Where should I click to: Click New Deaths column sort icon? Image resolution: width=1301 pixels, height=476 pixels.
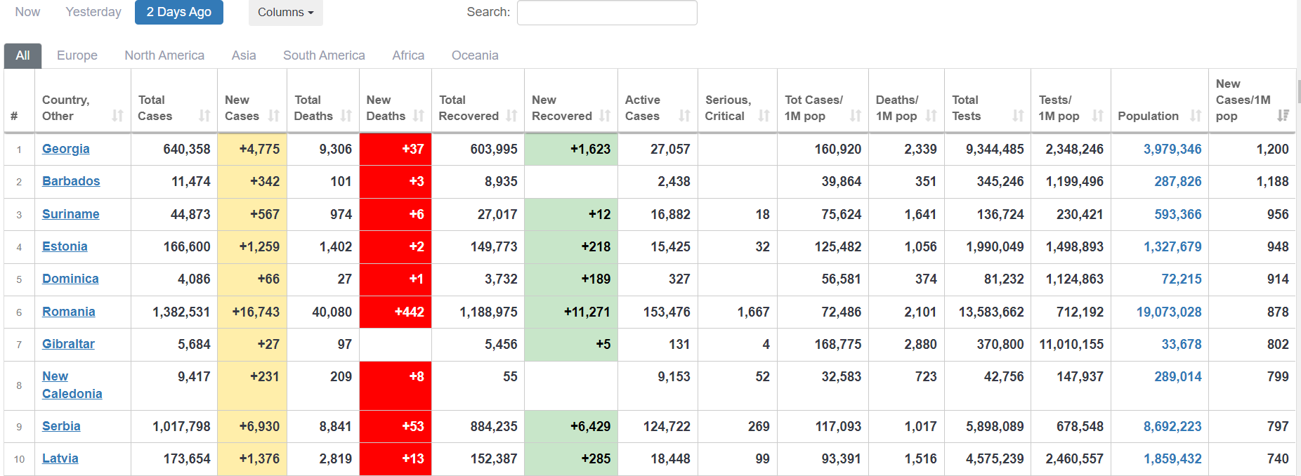point(419,116)
